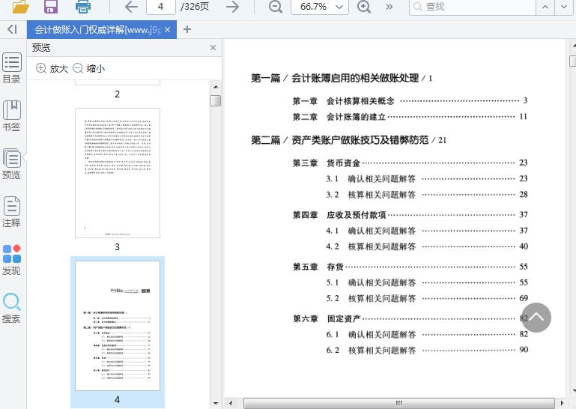576x409 pixels.
Task: Open the 发现 (discover) sidebar panel
Action: pos(11,260)
